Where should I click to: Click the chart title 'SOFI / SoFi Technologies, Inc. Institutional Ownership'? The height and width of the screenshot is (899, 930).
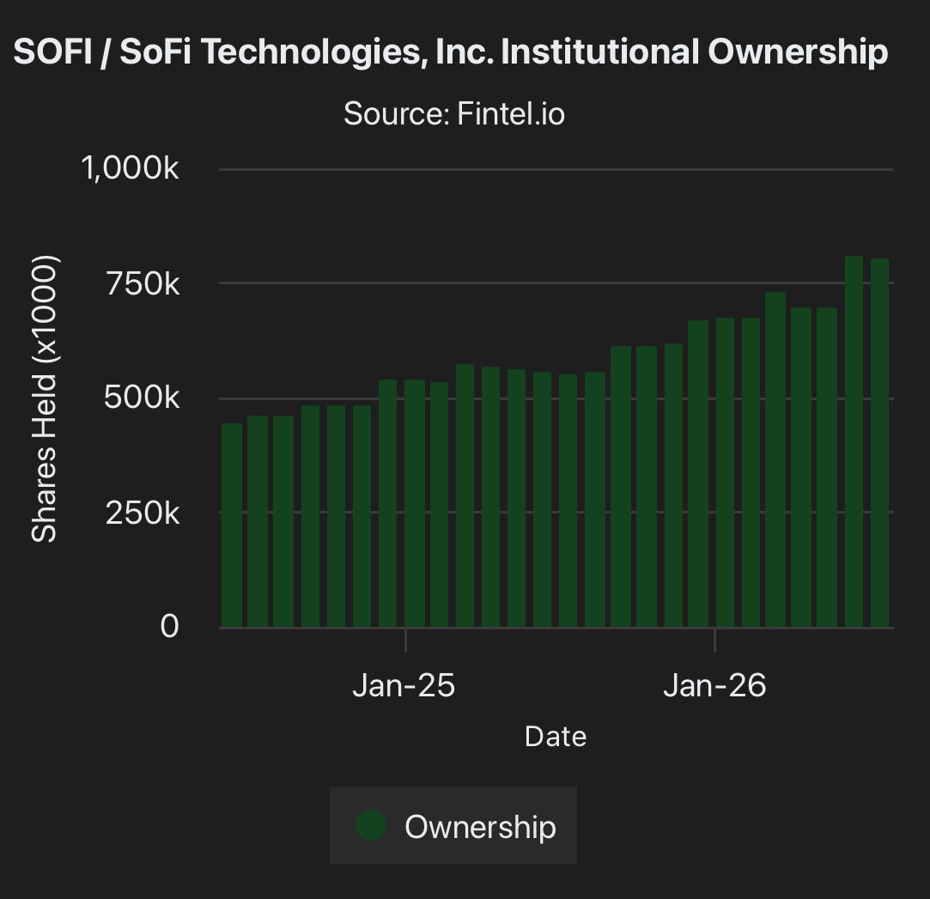(x=451, y=52)
